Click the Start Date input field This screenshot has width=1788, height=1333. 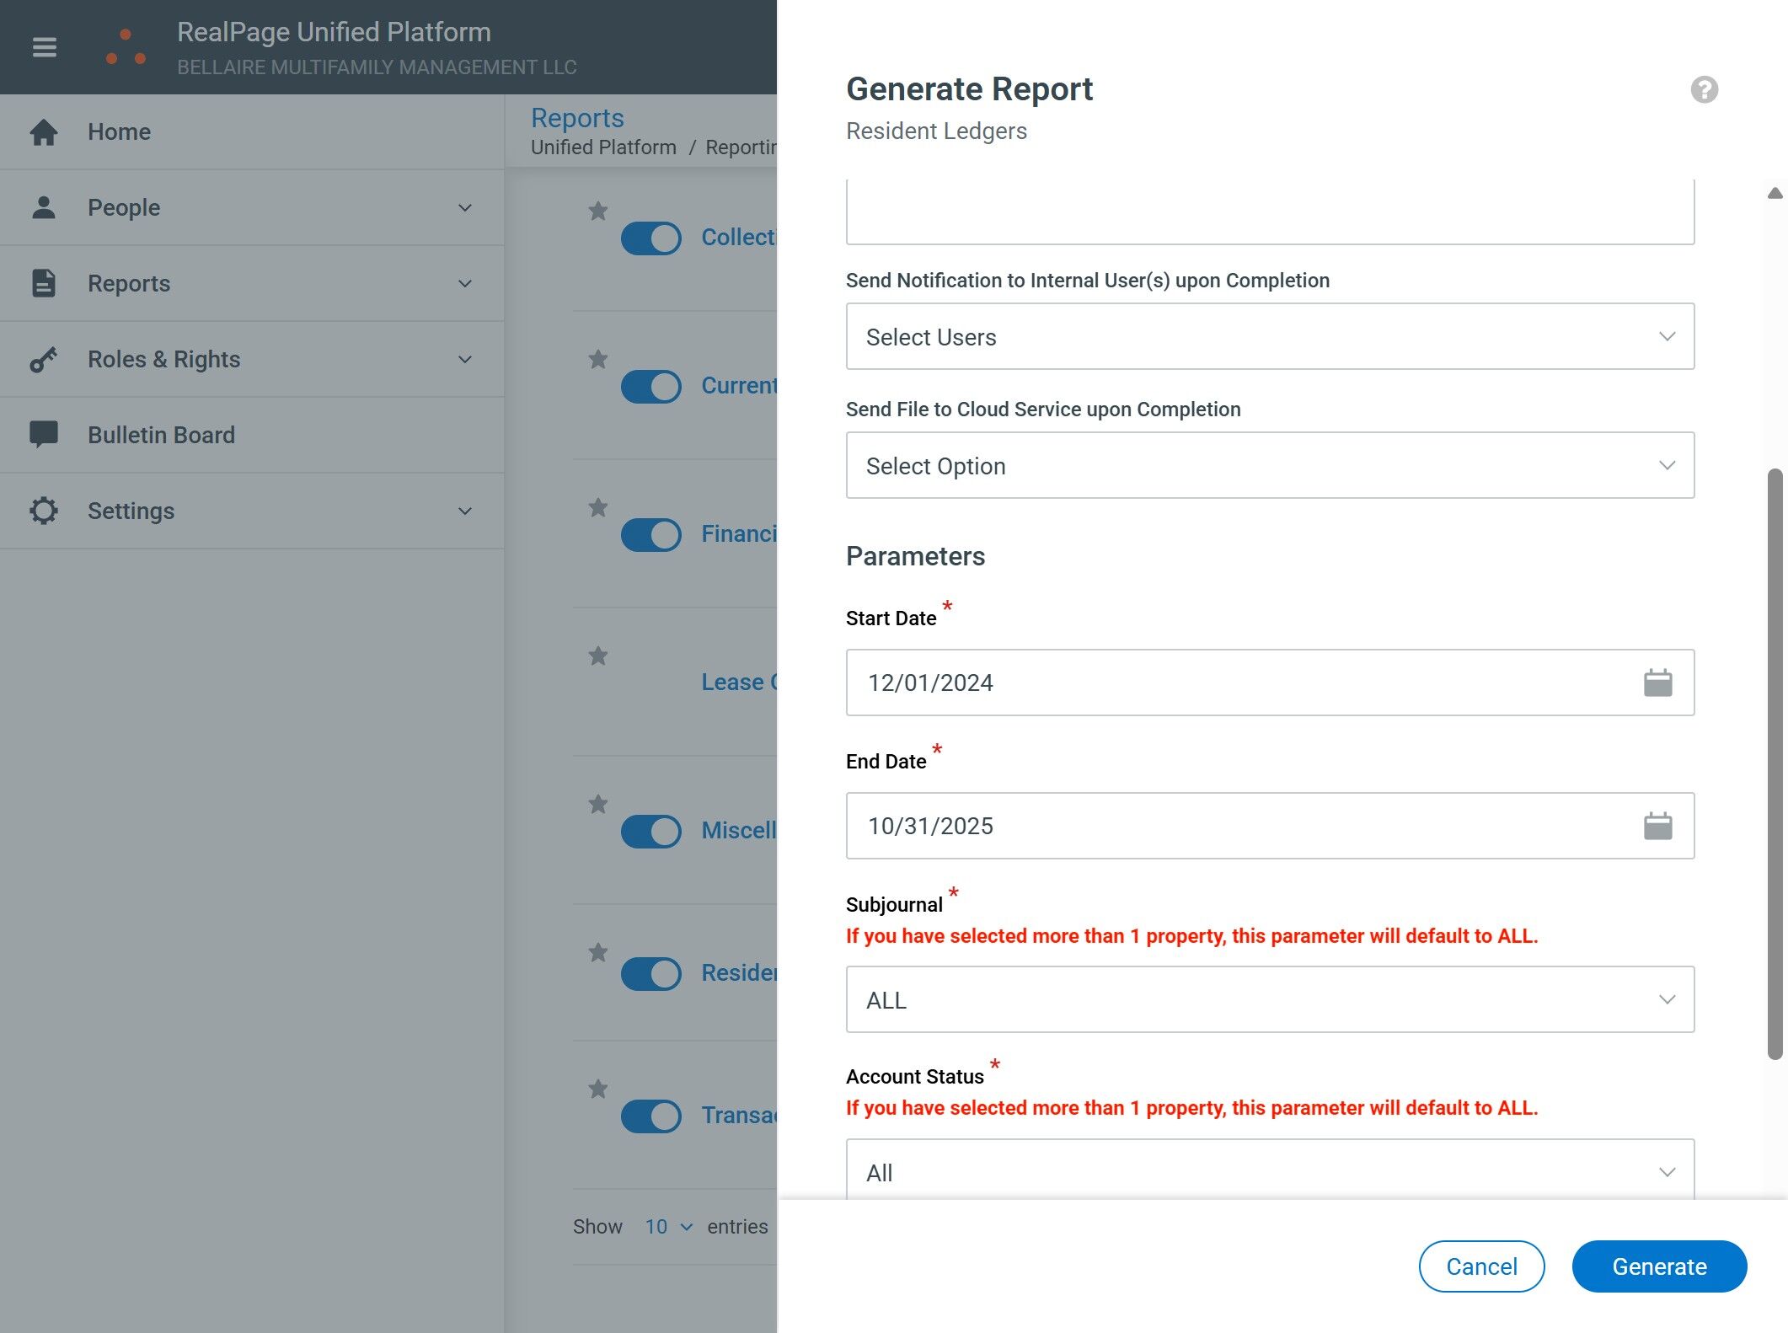1239,683
